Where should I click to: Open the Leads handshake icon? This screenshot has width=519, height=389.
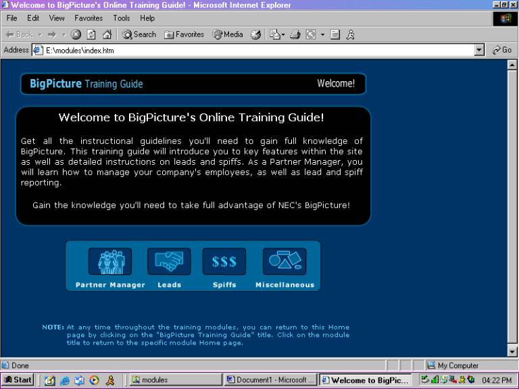169,261
